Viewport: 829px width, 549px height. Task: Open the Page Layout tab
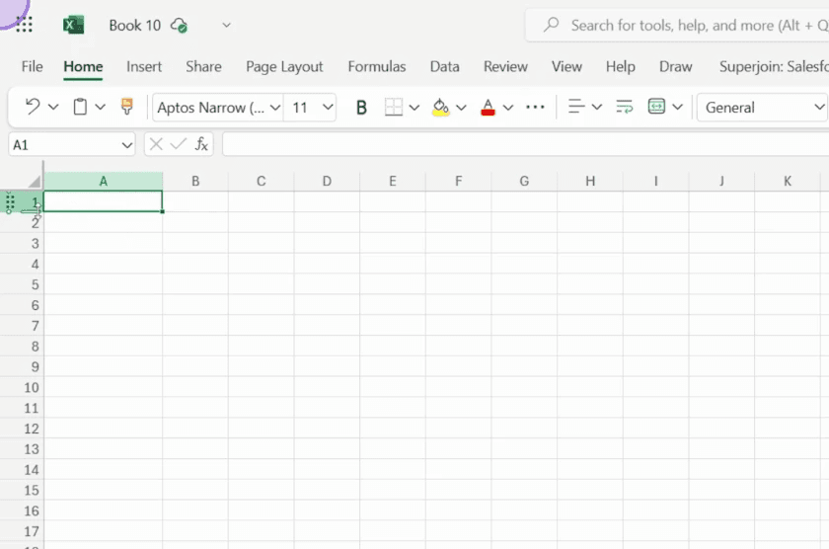pos(284,66)
